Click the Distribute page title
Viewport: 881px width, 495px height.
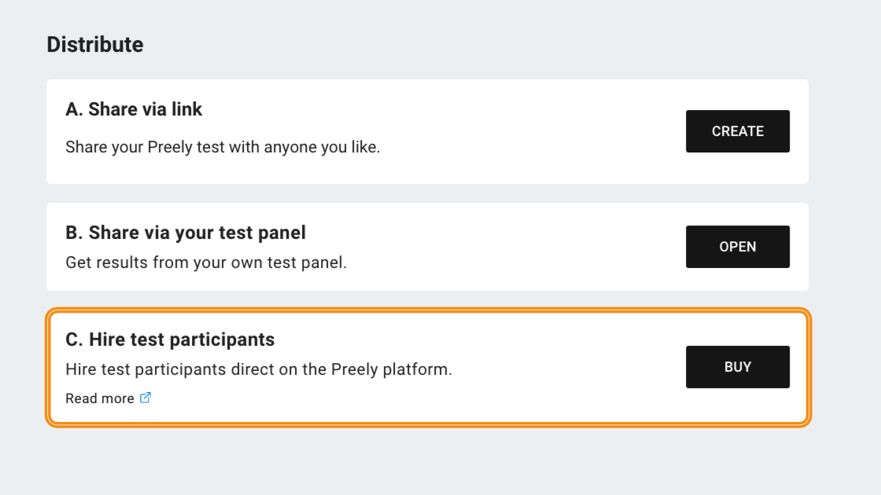(x=95, y=44)
